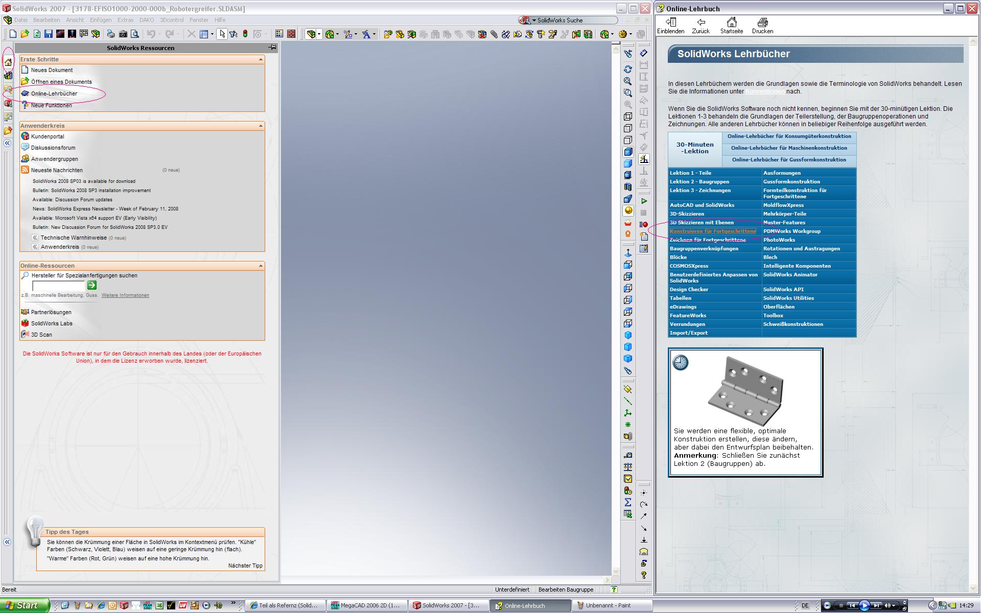This screenshot has height=613, width=981.
Task: Open the Fenster menu
Action: pos(199,20)
